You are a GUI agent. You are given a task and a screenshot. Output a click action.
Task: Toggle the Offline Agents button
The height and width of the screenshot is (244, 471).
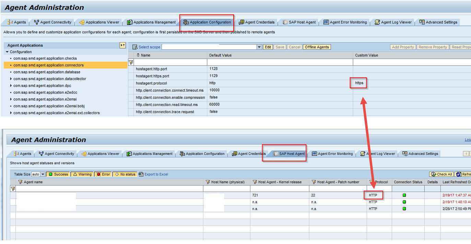tap(317, 47)
